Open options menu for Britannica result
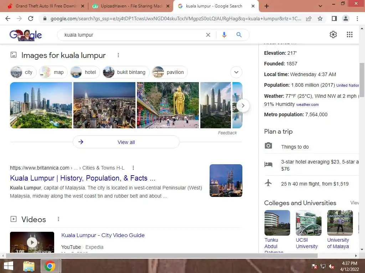The image size is (365, 273). pyautogui.click(x=133, y=168)
